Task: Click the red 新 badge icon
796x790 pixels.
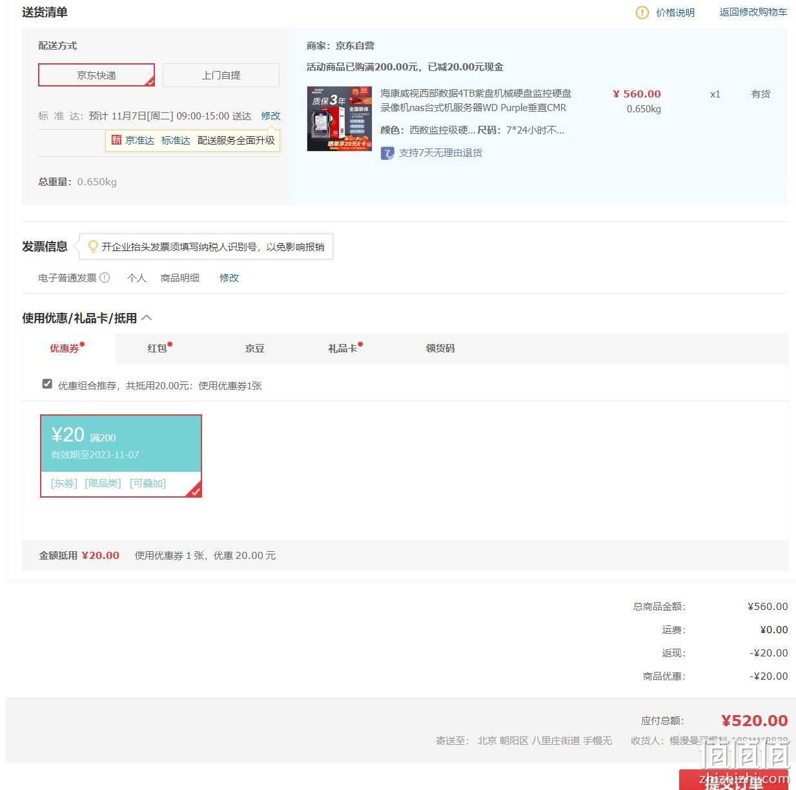Action: point(116,140)
